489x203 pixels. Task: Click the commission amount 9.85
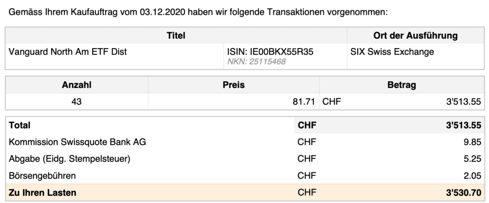point(470,142)
